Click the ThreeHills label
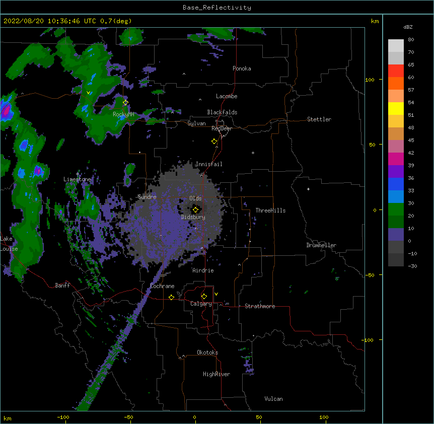Viewport: 434px width, 424px height. point(271,210)
